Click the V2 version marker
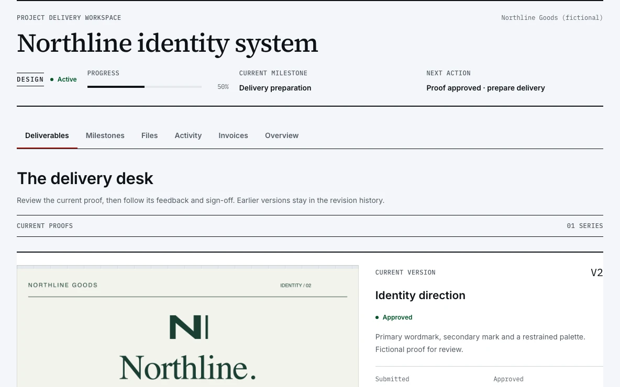Image resolution: width=620 pixels, height=387 pixels. 596,273
